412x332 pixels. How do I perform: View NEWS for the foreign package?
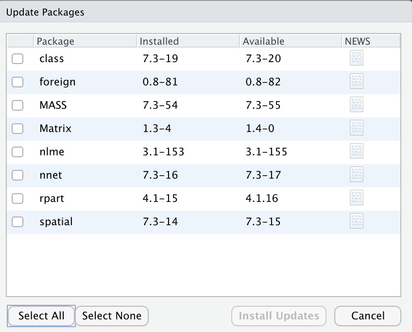tap(356, 82)
